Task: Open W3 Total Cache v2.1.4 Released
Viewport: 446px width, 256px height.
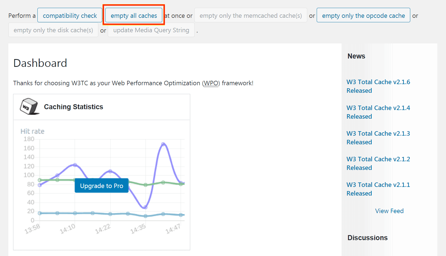Action: (378, 112)
